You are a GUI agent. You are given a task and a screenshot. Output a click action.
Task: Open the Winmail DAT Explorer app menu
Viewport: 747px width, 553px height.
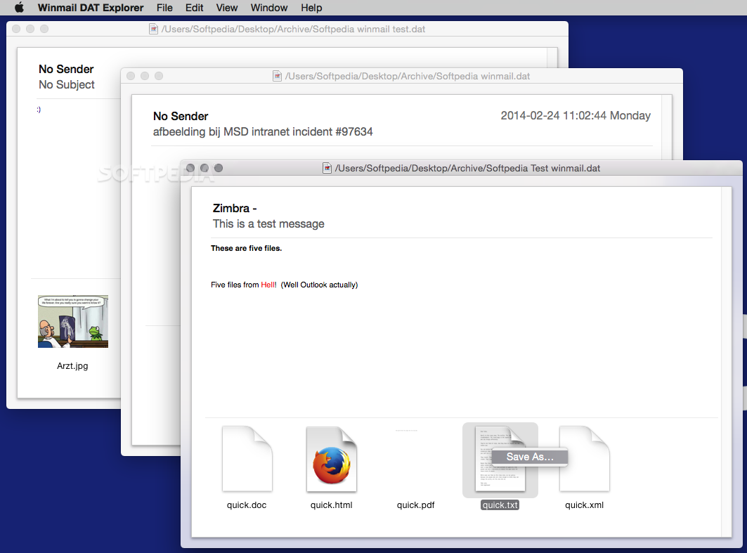tap(91, 8)
